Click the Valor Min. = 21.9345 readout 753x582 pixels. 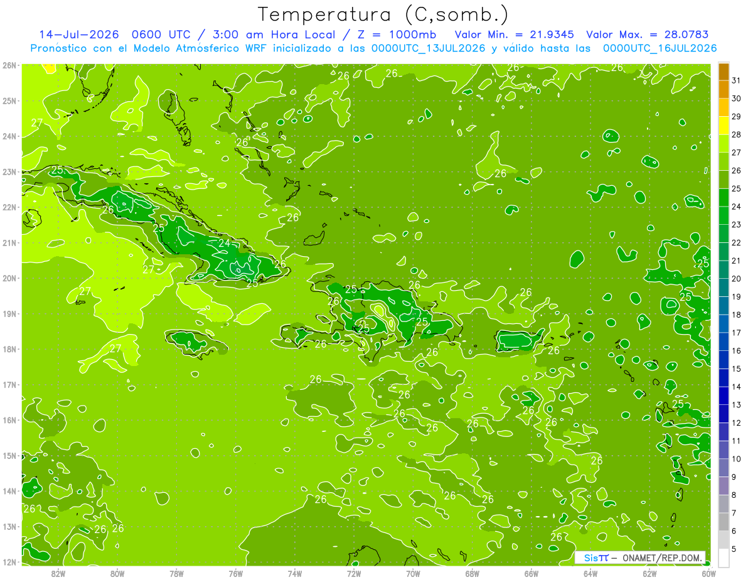(514, 35)
